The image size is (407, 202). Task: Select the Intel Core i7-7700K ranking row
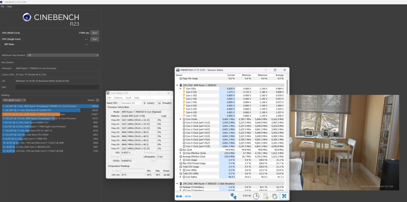pos(50,139)
